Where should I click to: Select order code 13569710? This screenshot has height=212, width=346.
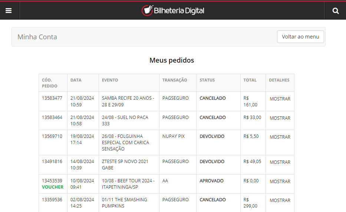click(52, 136)
